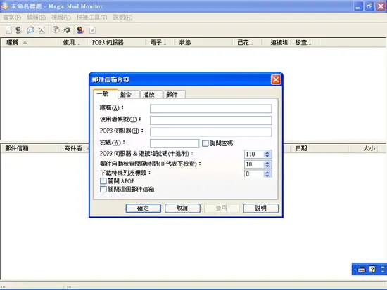Enable the 關閉 APOP checkbox
The image size is (387, 290).
[103, 181]
